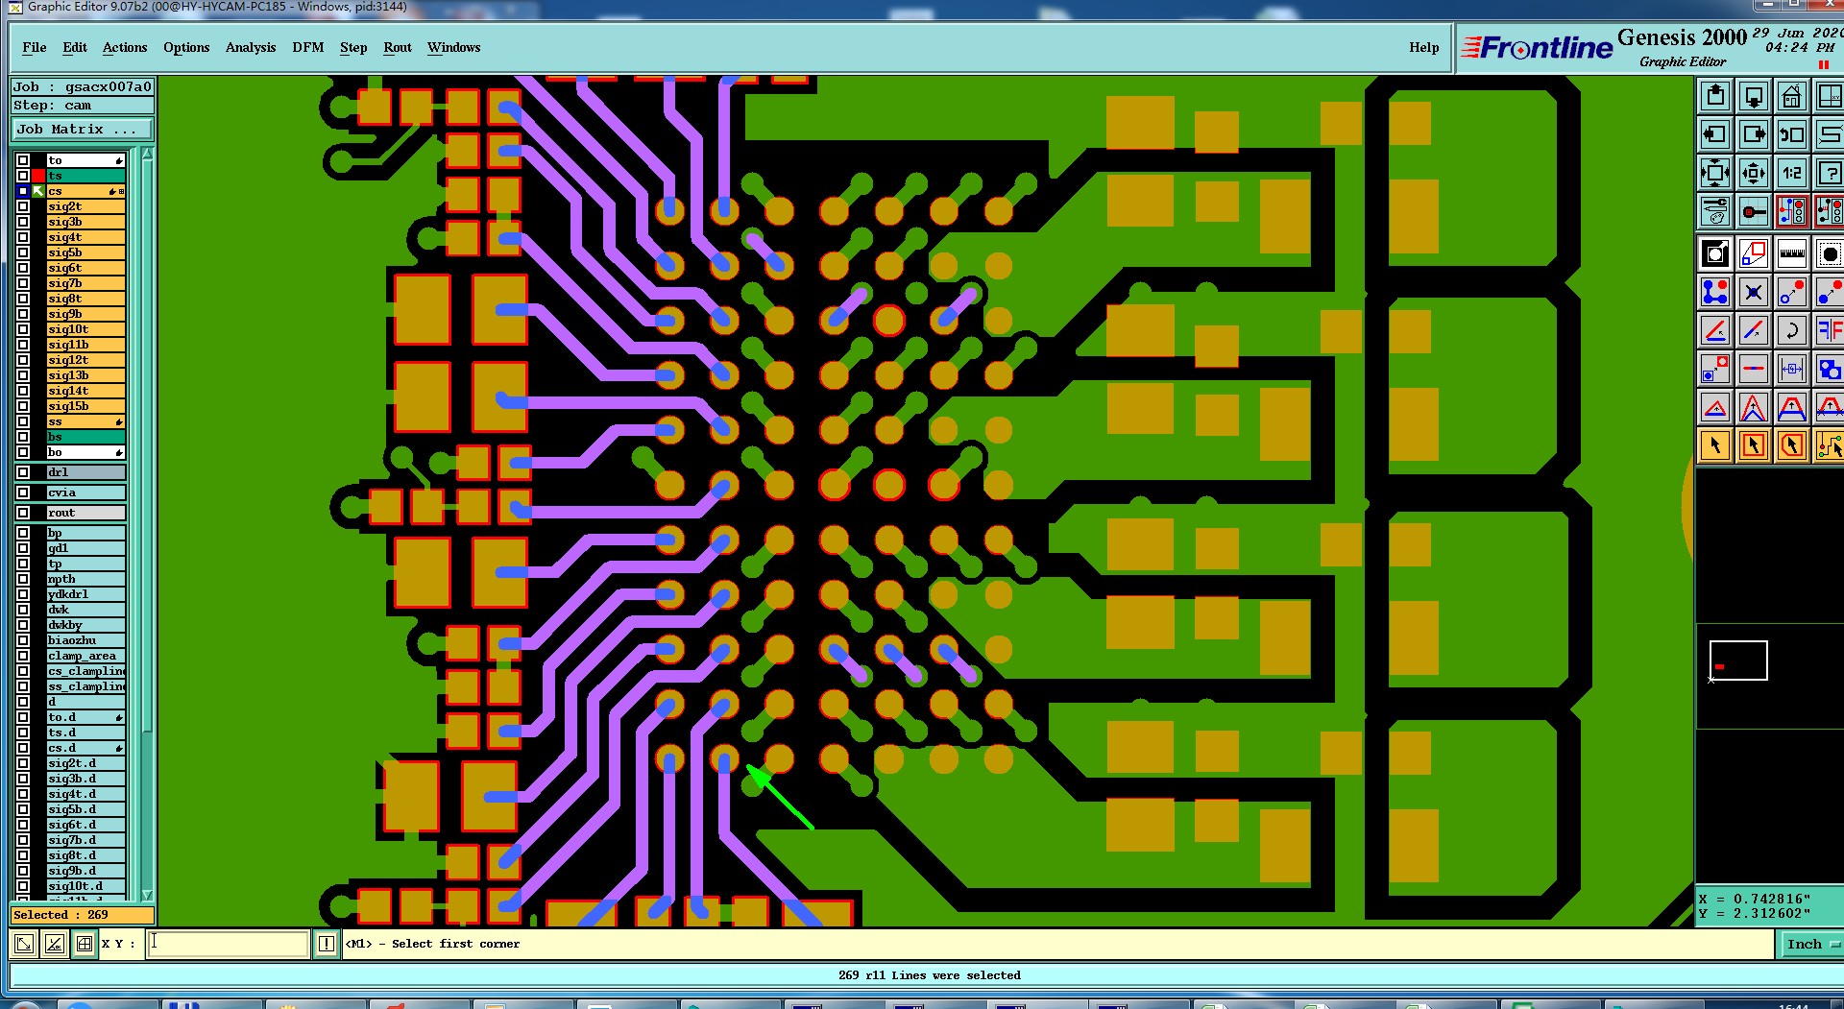1844x1009 pixels.
Task: Click the X Y coordinate input field
Action: click(x=229, y=944)
